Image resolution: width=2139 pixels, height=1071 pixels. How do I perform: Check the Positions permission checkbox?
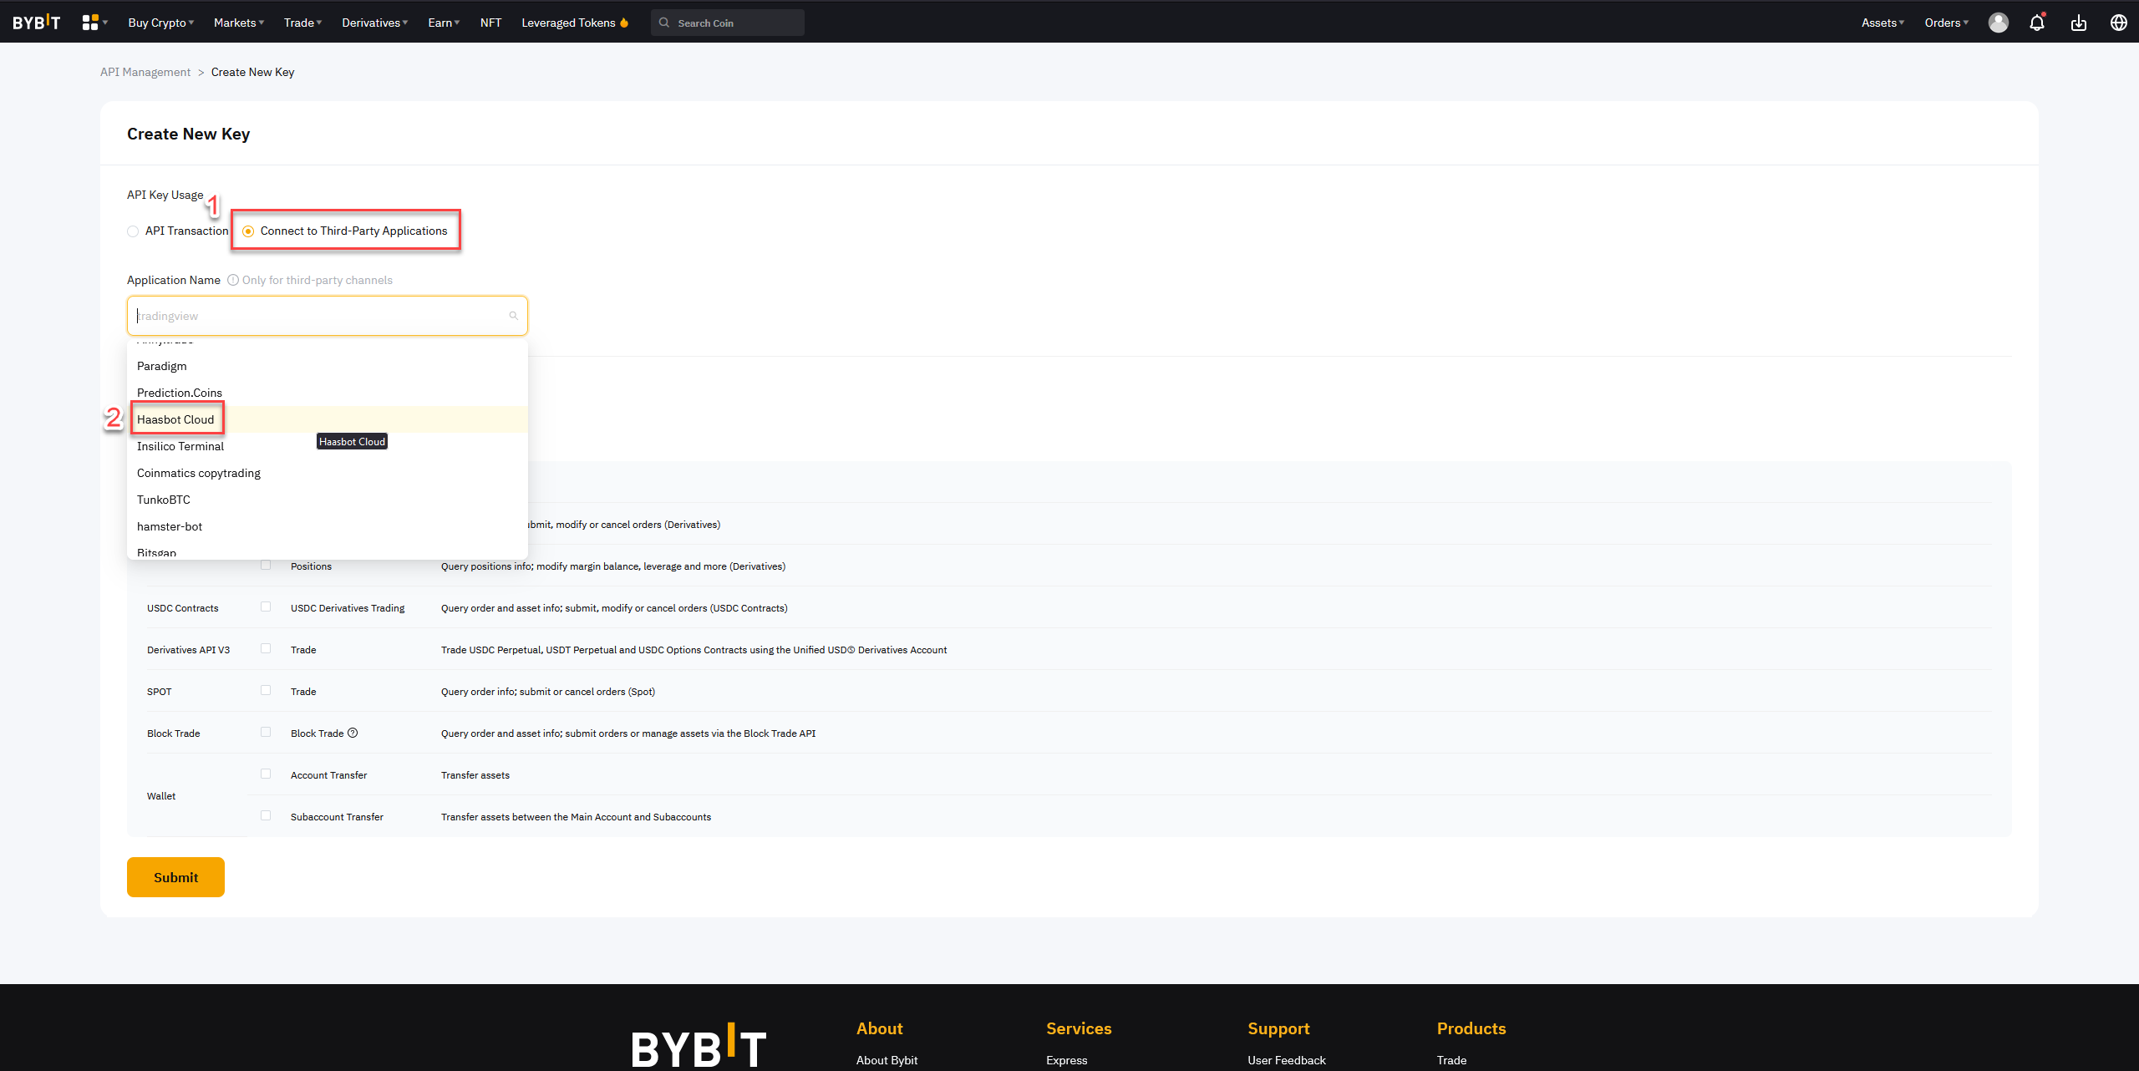pos(266,565)
